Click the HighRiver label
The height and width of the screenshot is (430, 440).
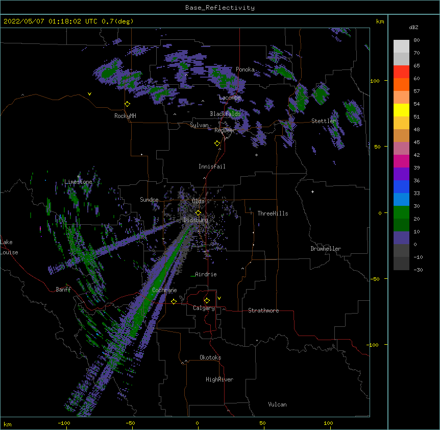coord(219,379)
